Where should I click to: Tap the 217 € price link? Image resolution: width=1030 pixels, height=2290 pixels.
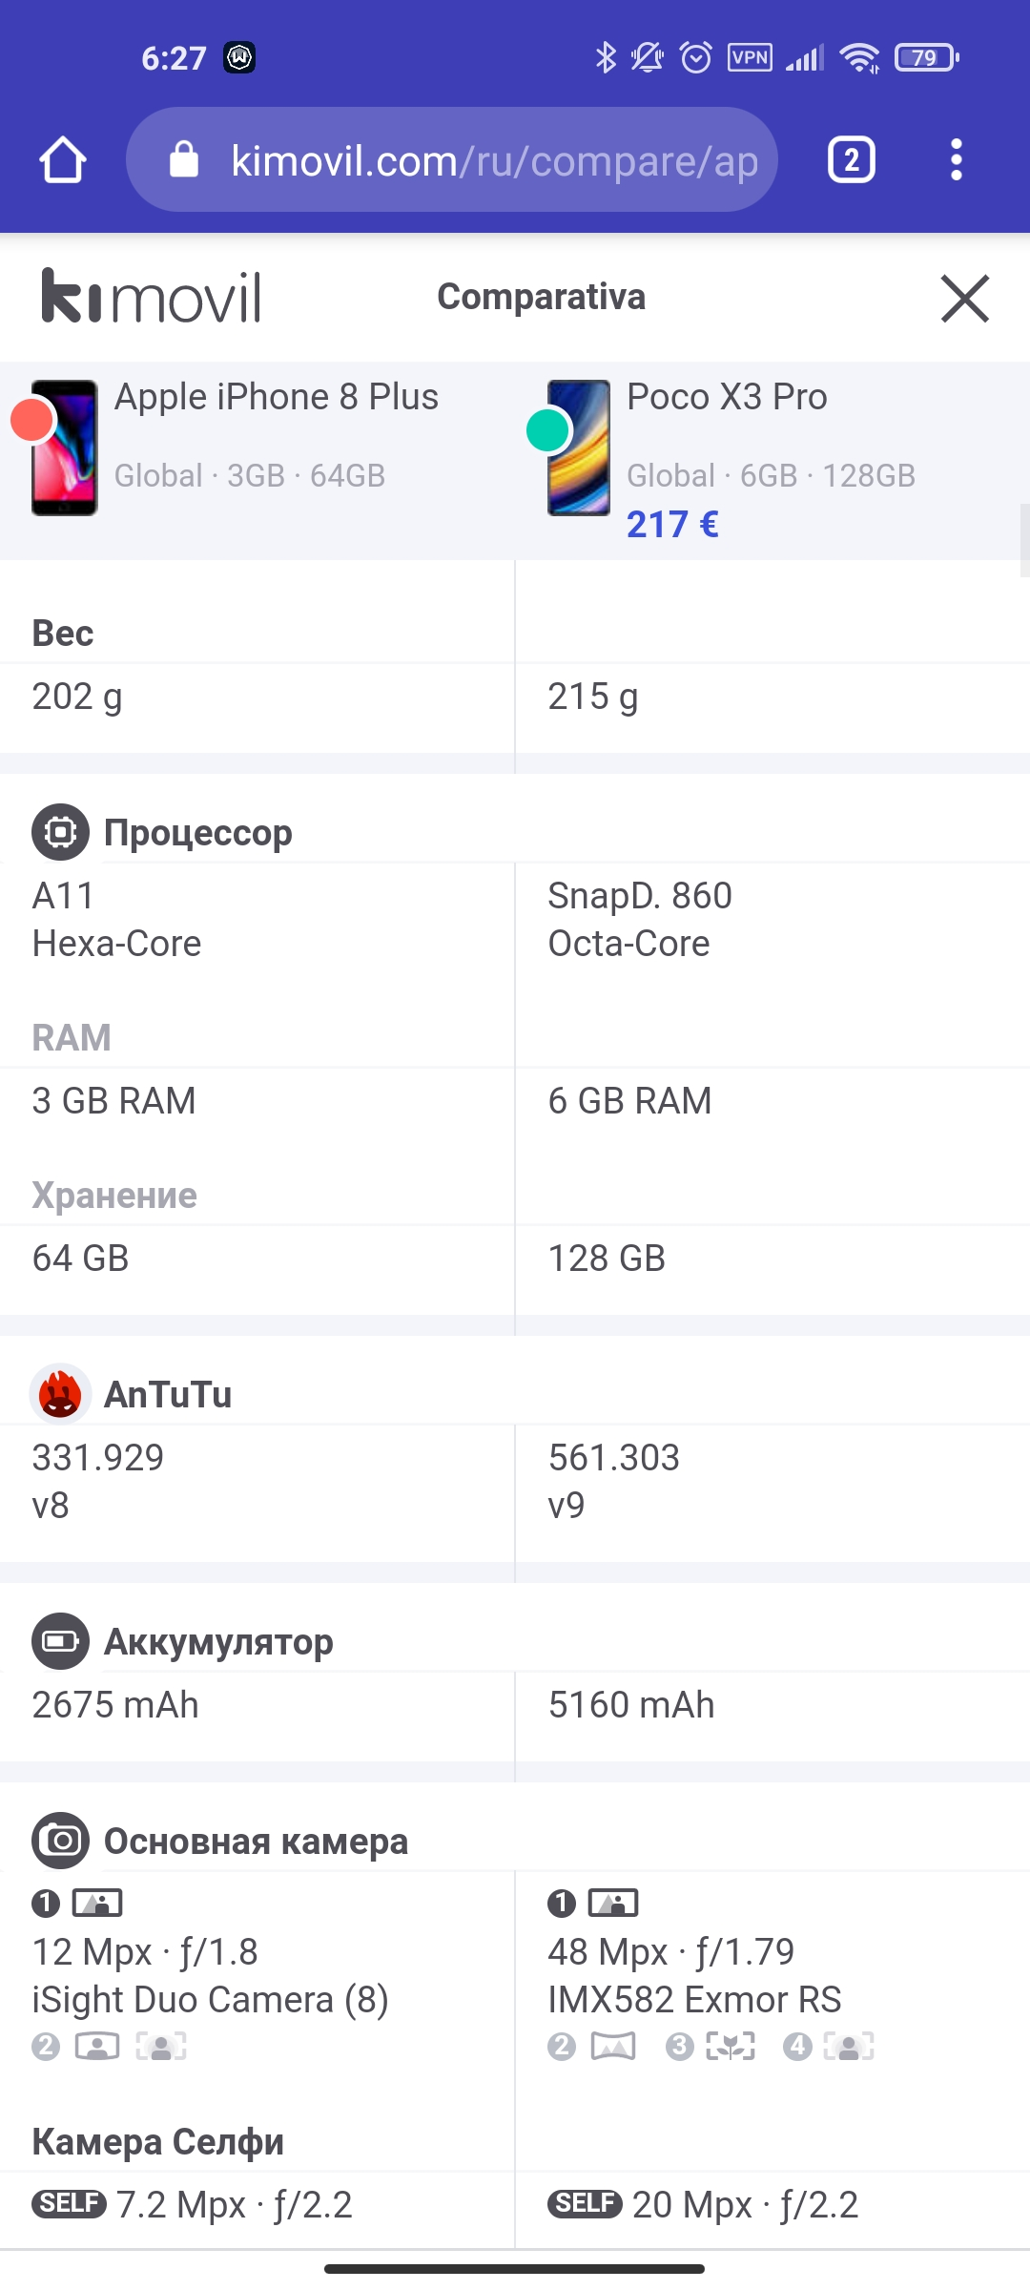(x=672, y=524)
